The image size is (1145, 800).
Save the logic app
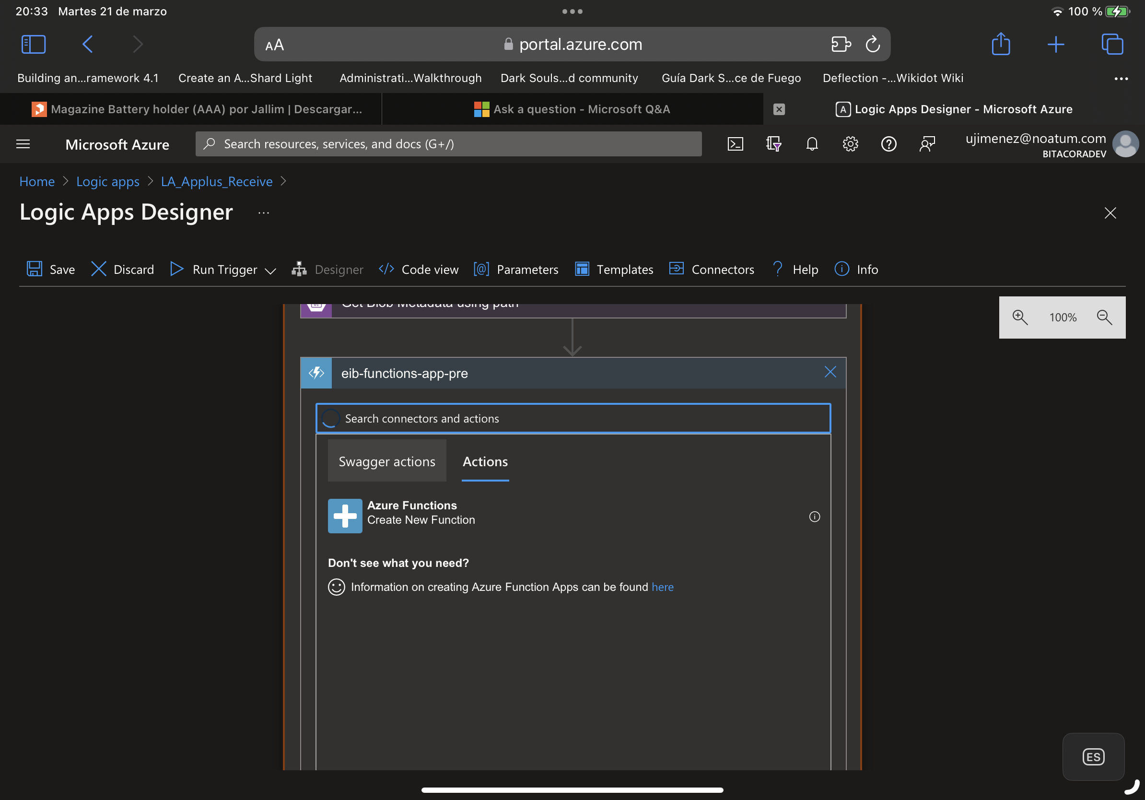(50, 270)
